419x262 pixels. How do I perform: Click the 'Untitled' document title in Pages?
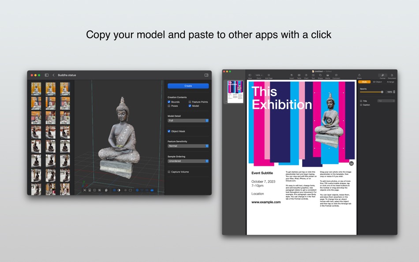[x=318, y=71]
